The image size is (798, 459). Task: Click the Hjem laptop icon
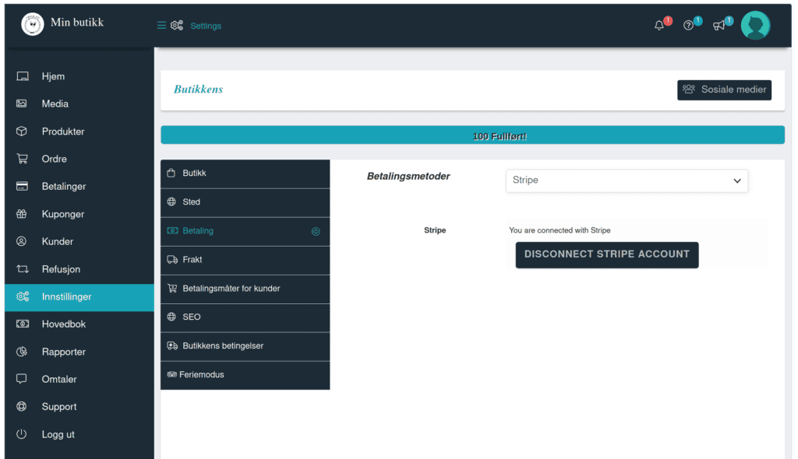pos(23,76)
